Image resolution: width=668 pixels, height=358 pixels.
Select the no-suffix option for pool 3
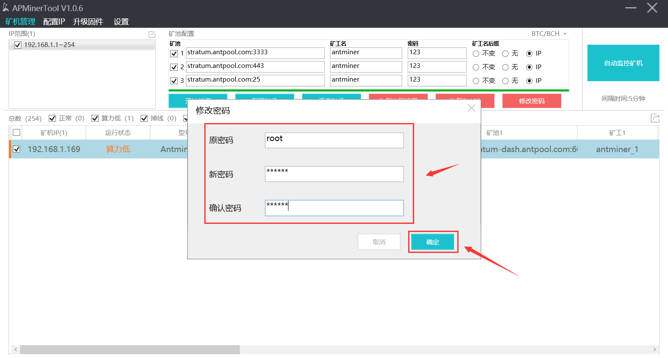point(505,81)
